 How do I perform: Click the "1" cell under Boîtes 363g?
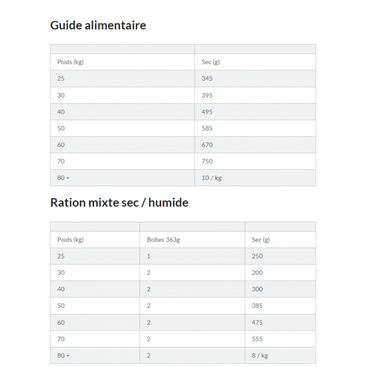(x=149, y=256)
